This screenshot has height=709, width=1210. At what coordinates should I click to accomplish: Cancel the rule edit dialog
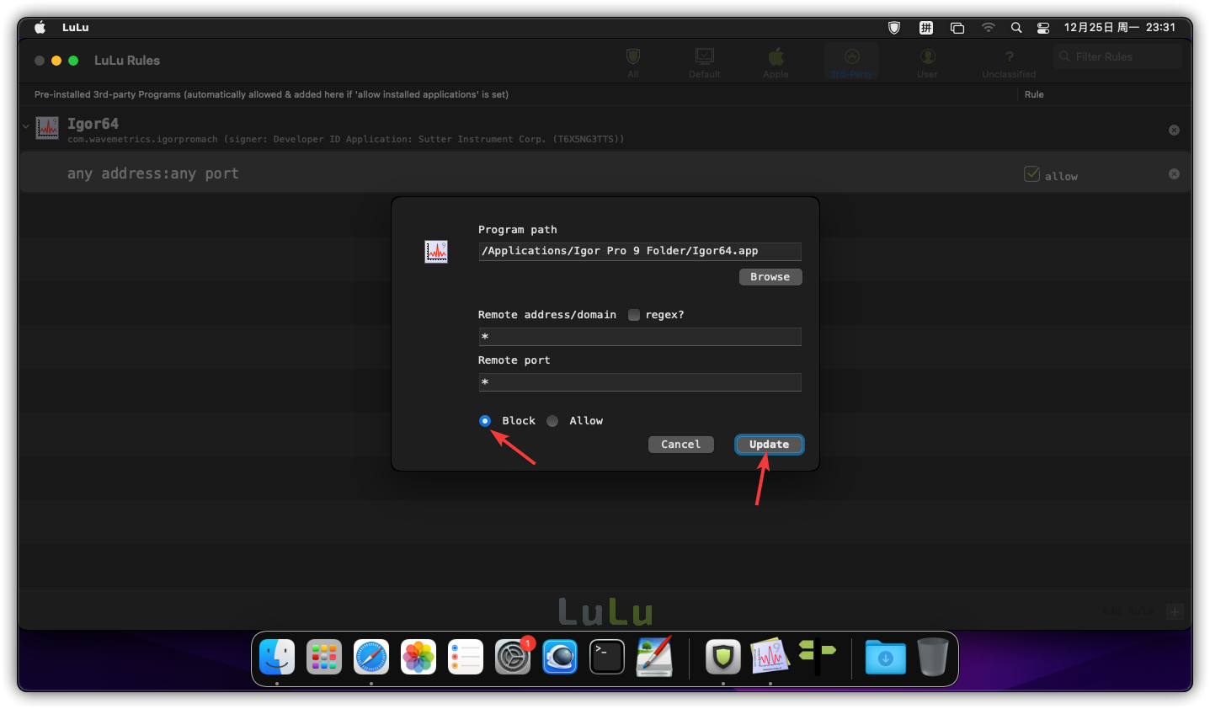click(x=680, y=445)
